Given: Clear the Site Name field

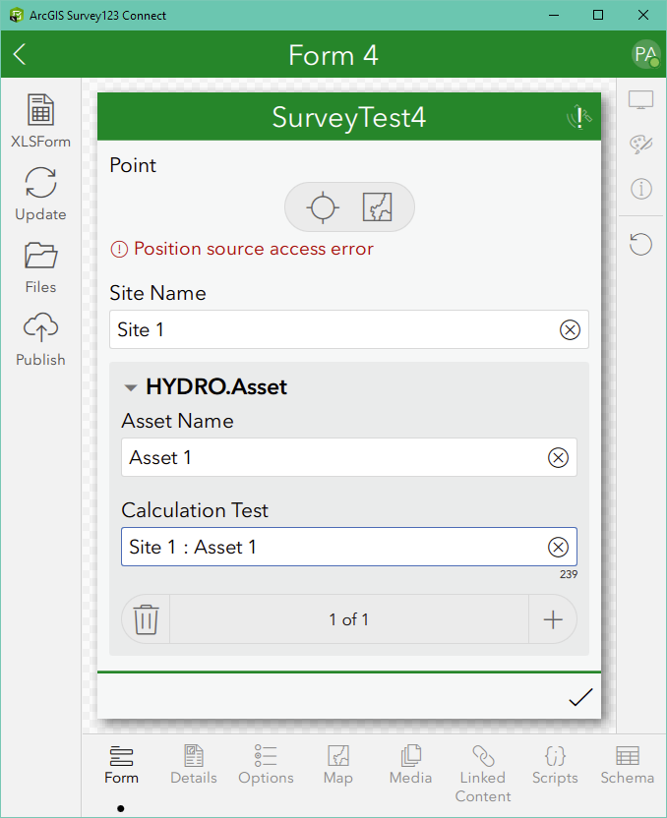Looking at the screenshot, I should [x=570, y=330].
